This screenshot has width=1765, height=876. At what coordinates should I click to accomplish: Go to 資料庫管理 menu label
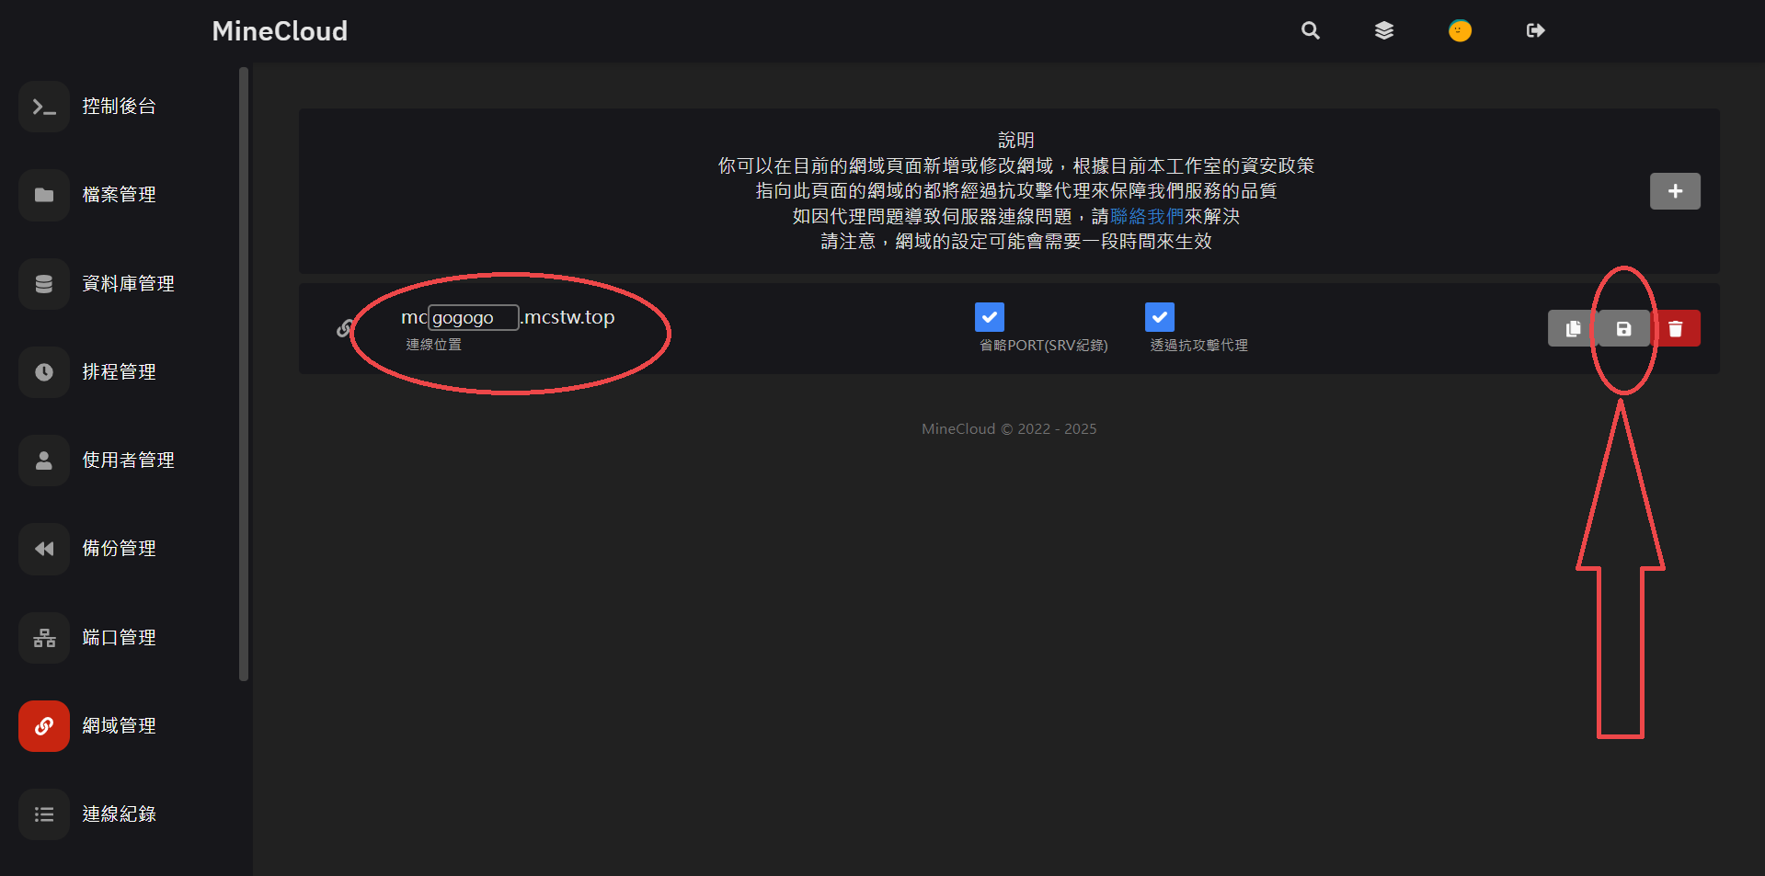pos(128,284)
